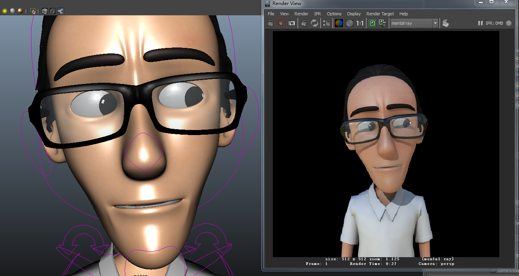Screen dimensions: 519x276
Task: Click the Redo Previous Render clapperboard icon
Action: click(x=271, y=23)
